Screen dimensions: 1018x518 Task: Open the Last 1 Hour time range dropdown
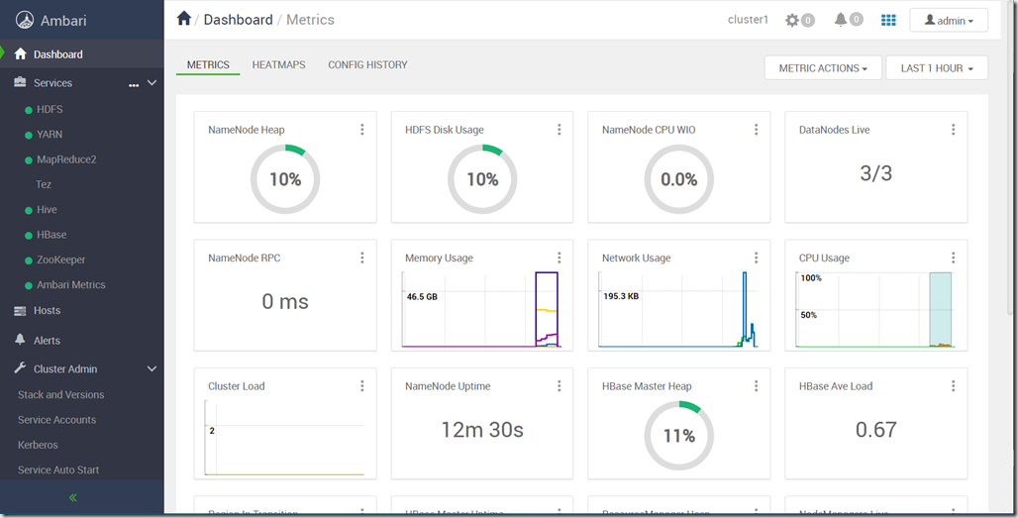(936, 68)
